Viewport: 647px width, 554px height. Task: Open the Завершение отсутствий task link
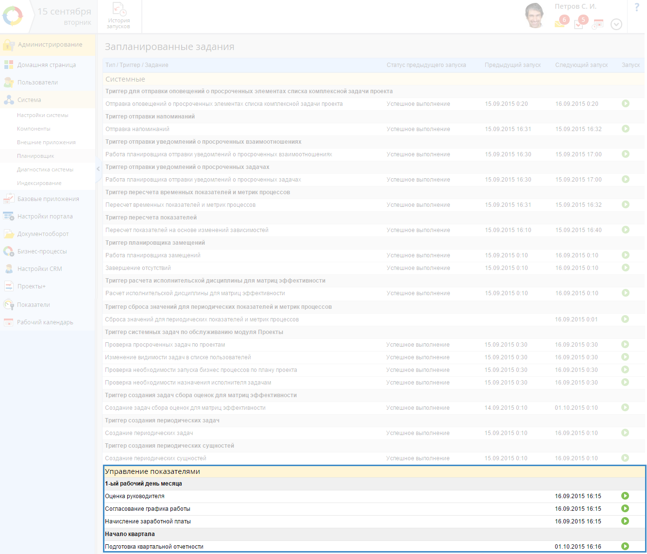coord(138,268)
